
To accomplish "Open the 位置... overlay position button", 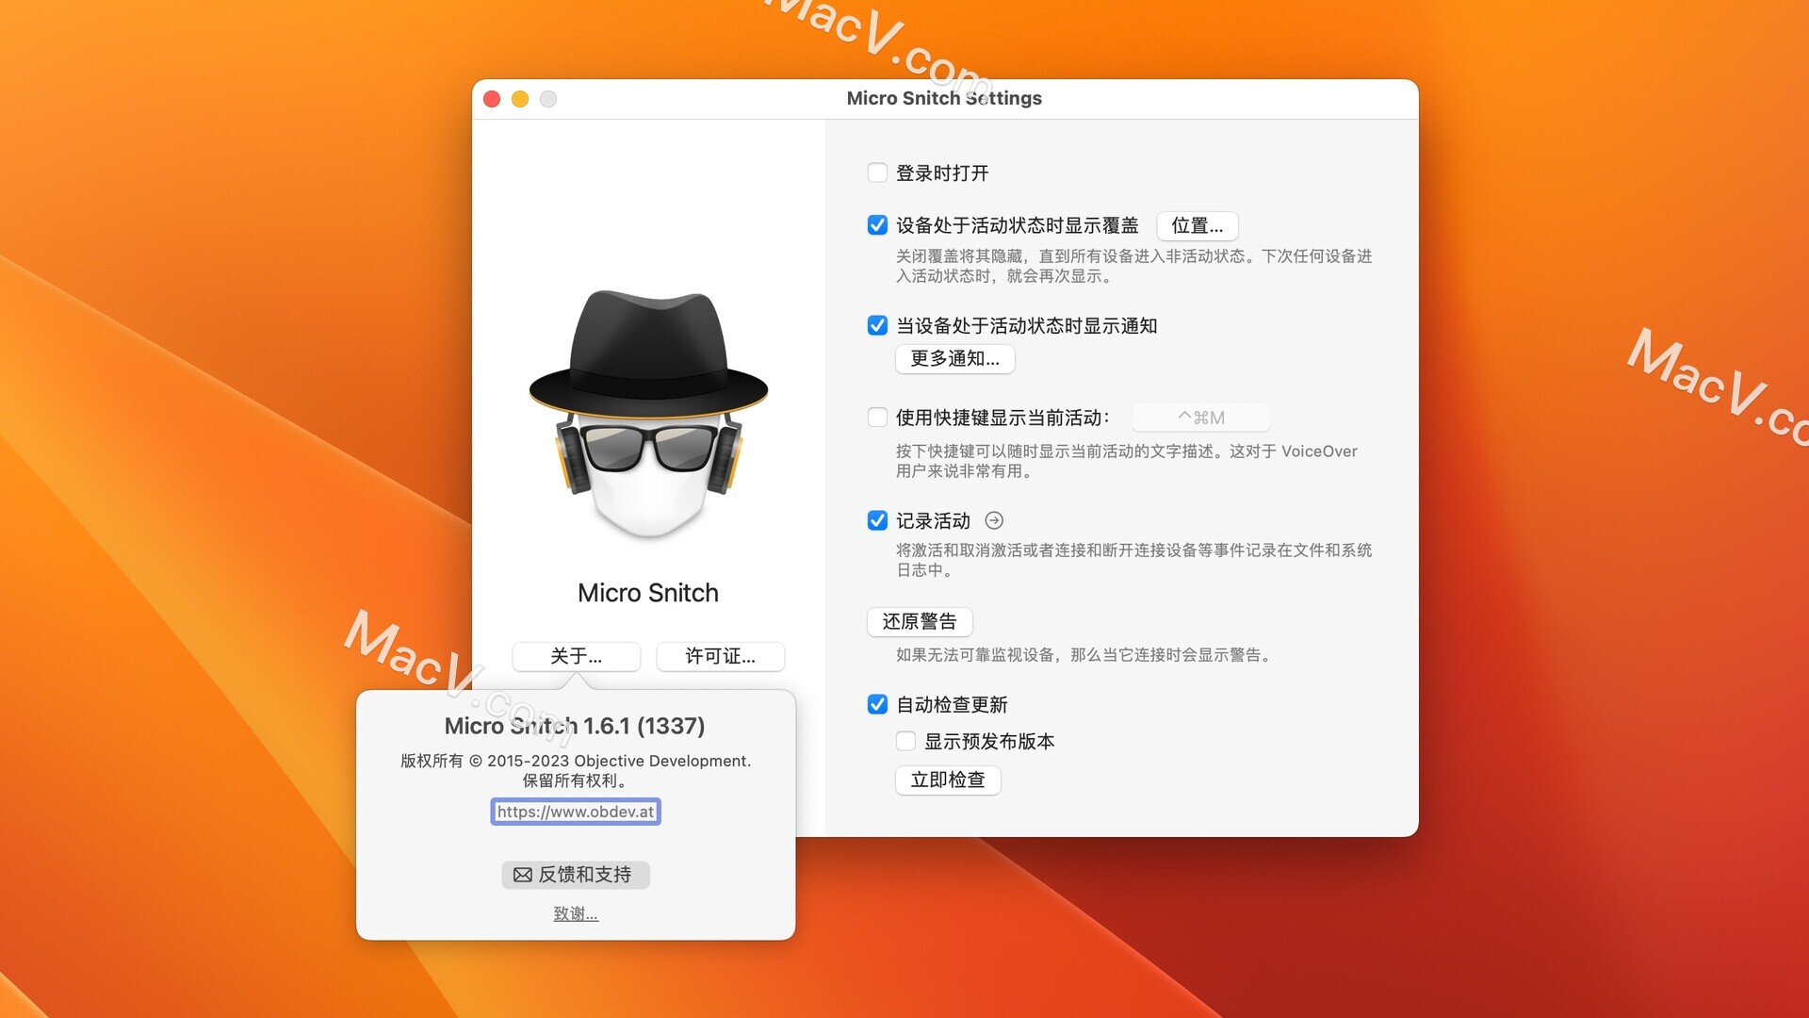I will click(x=1197, y=225).
